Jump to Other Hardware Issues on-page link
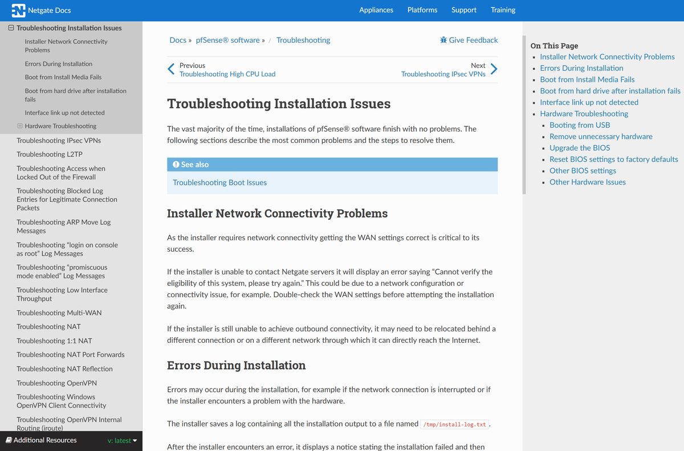Image resolution: width=684 pixels, height=451 pixels. pos(587,182)
